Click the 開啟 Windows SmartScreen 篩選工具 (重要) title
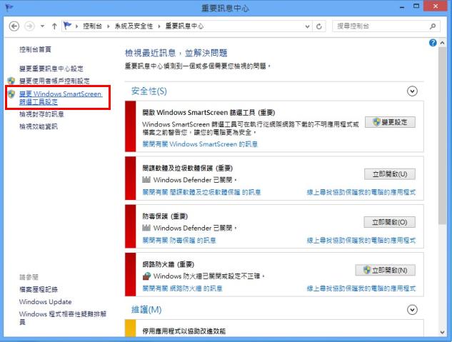This screenshot has height=342, width=452. pos(209,112)
